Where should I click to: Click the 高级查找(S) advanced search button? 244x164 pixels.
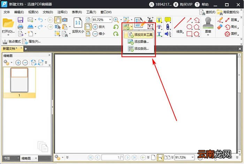228,12
